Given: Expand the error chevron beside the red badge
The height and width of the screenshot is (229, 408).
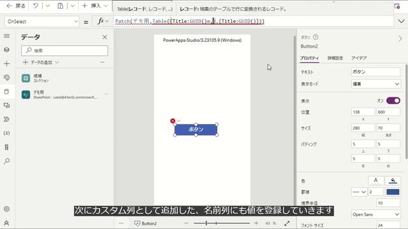Looking at the screenshot, I should pyautogui.click(x=178, y=121).
